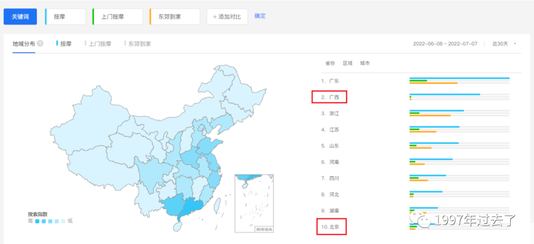Switch to the 省份 ranking tab
The width and height of the screenshot is (534, 244).
click(330, 63)
